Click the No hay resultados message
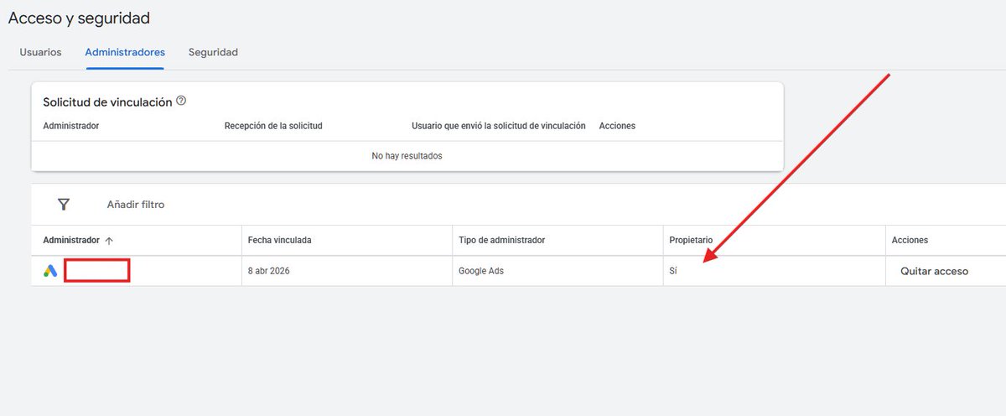1006x416 pixels. coord(407,156)
